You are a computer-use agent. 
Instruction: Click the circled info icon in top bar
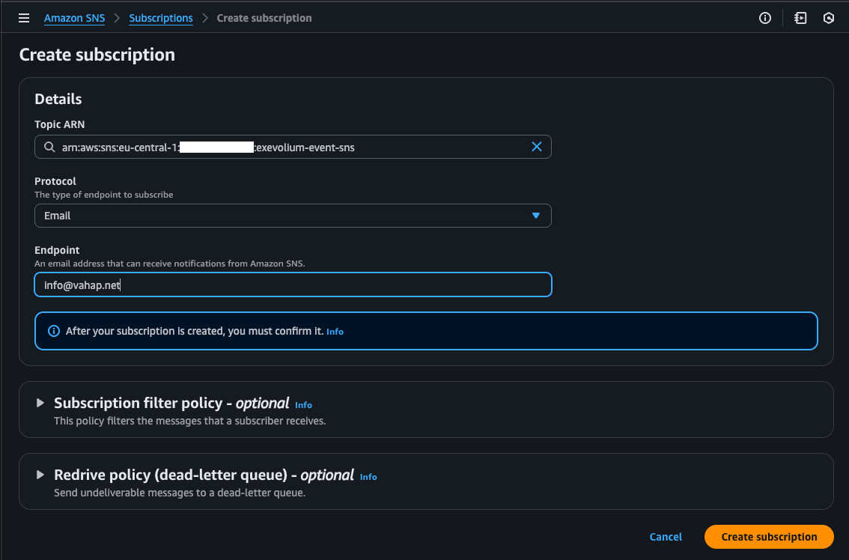coord(765,18)
